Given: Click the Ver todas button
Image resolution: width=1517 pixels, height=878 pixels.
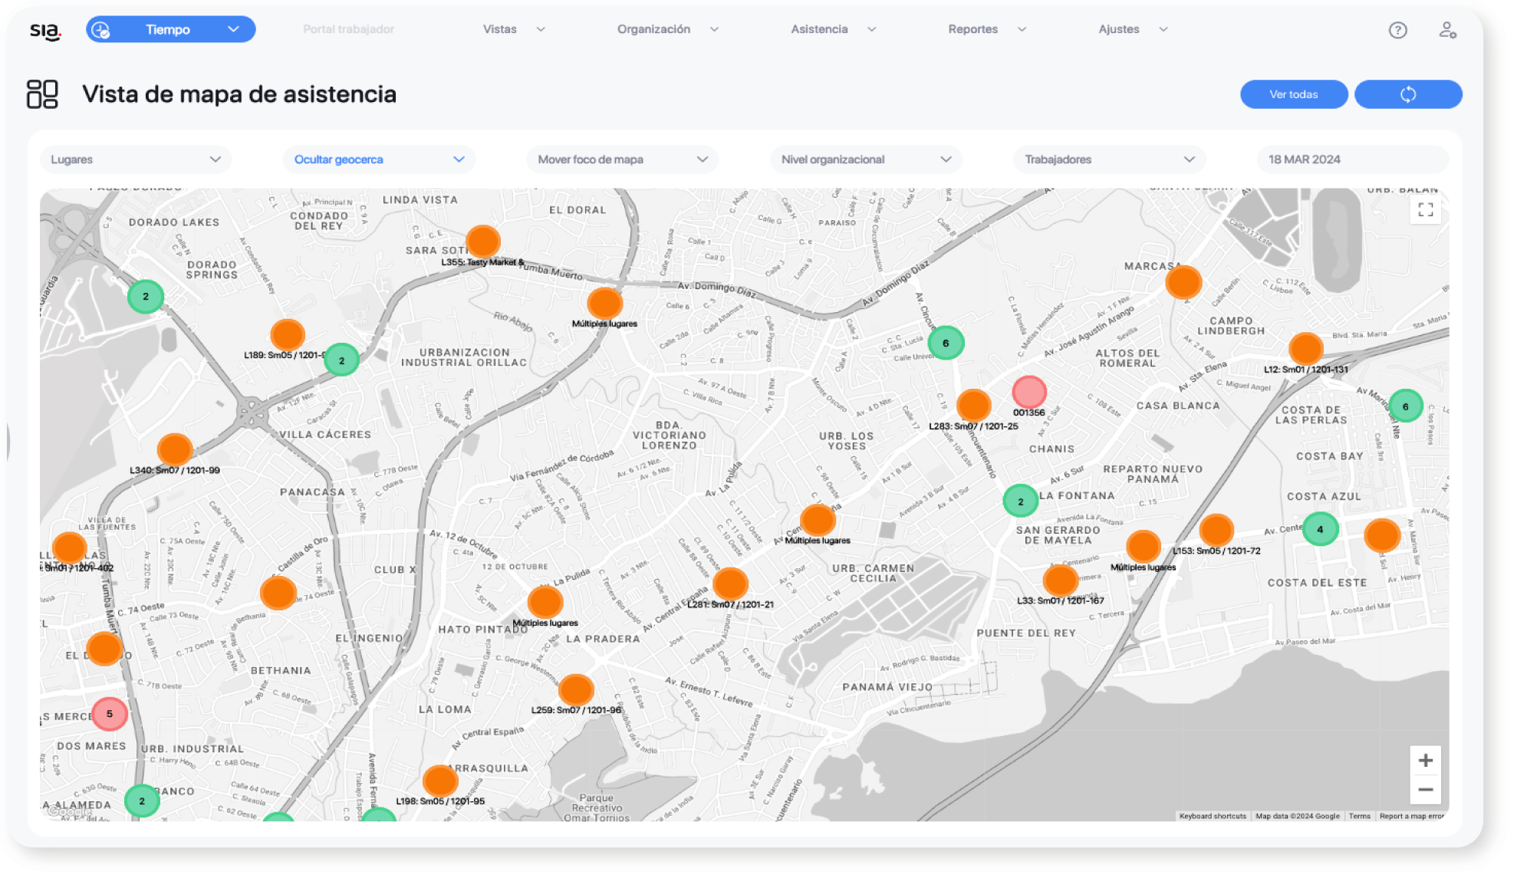Looking at the screenshot, I should (x=1293, y=94).
